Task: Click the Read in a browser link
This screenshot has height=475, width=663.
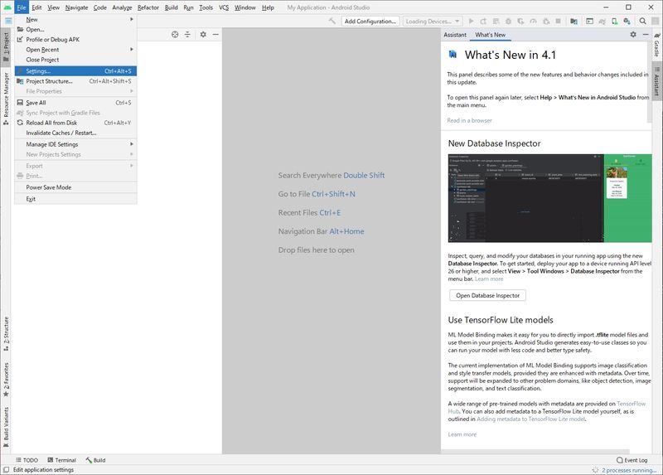Action: (469, 120)
